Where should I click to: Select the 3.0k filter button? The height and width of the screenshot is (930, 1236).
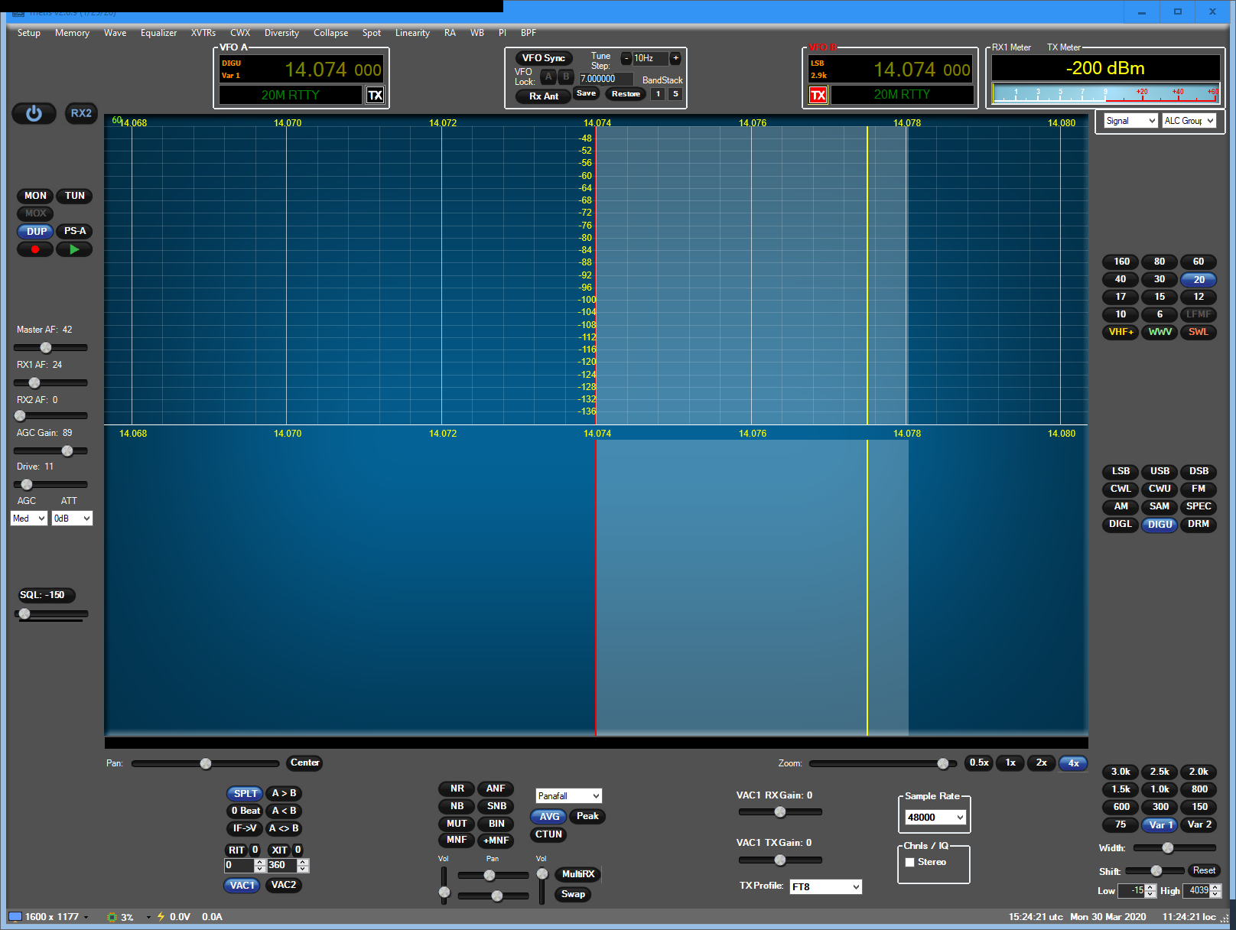click(1121, 772)
